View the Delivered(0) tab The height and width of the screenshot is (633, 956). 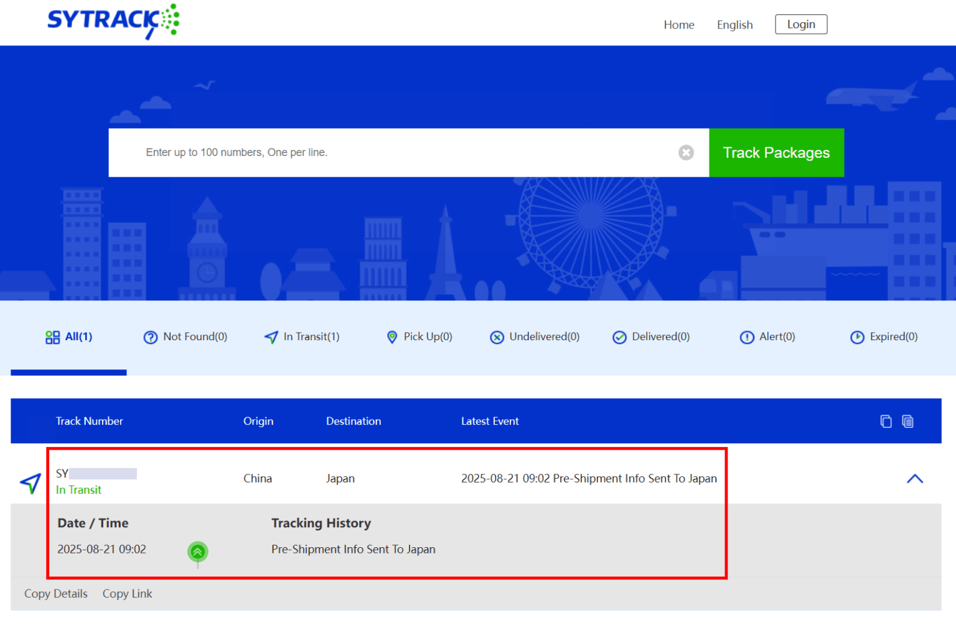point(651,337)
